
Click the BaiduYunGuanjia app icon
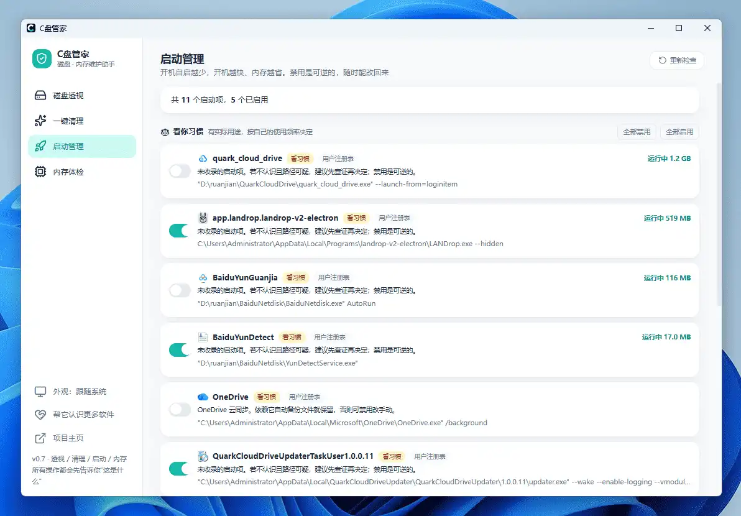point(203,277)
